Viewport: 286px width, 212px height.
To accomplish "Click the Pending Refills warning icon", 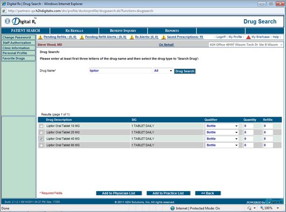I will tap(40, 37).
